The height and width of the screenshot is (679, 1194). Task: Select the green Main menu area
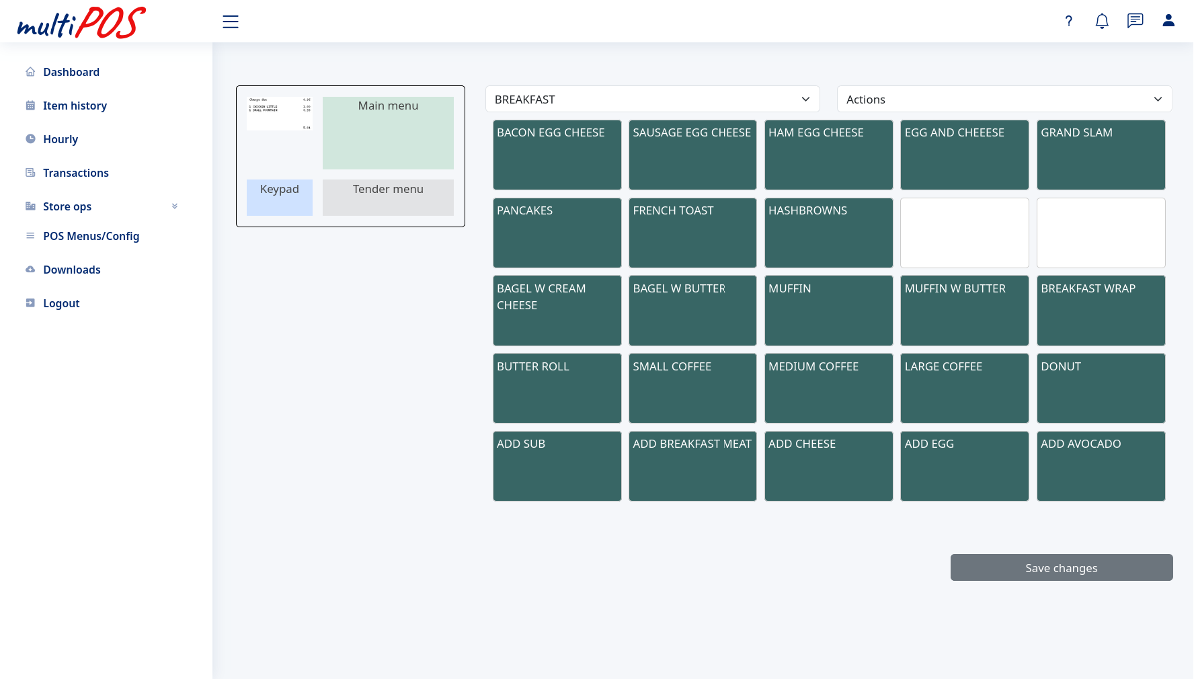click(388, 133)
